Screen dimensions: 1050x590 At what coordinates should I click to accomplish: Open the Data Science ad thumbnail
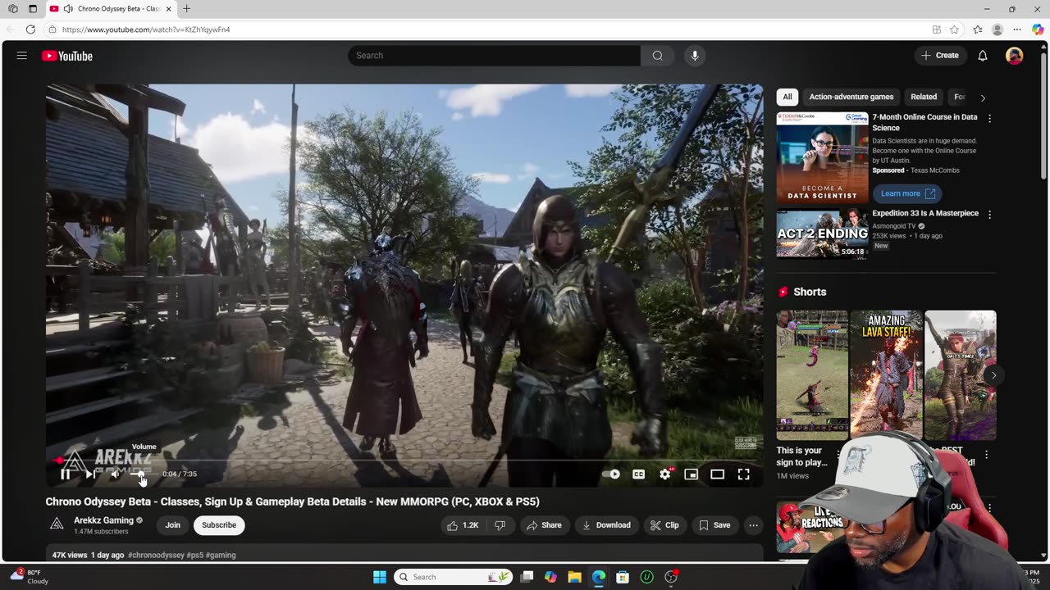pos(822,157)
